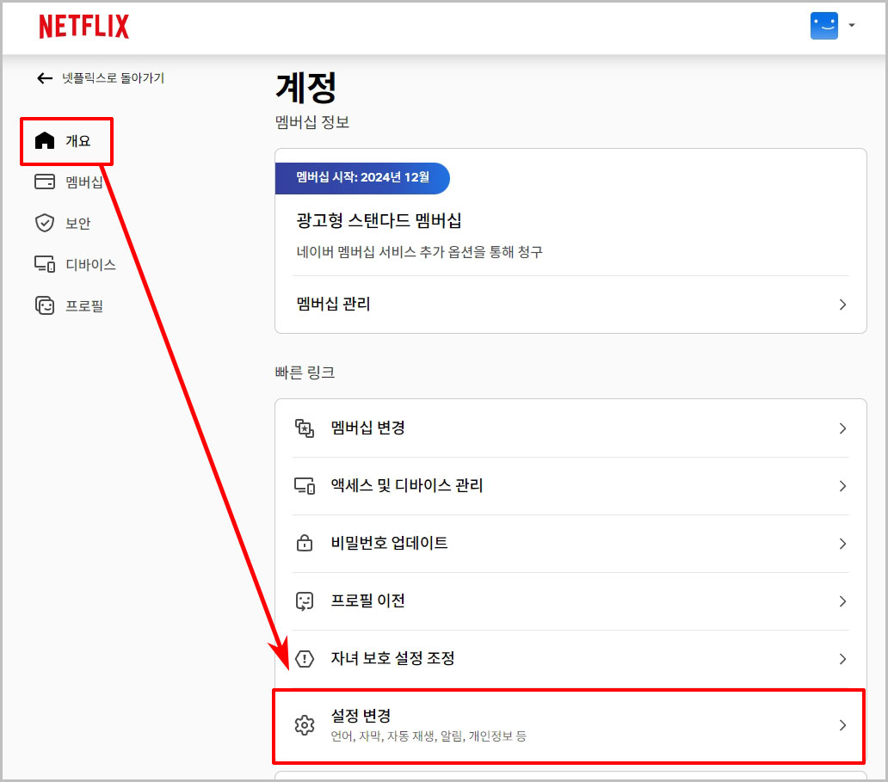888x782 pixels.
Task: Select the 프로필 face icon in sidebar
Action: (45, 305)
